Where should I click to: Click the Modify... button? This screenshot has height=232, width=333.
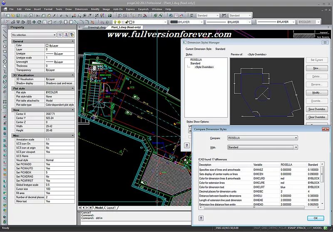317,93
